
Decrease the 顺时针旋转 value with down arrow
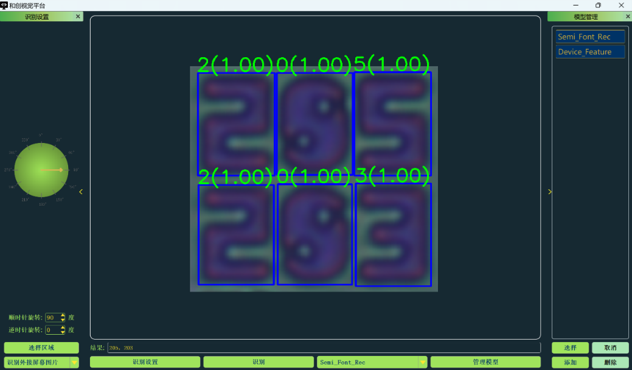(x=63, y=319)
